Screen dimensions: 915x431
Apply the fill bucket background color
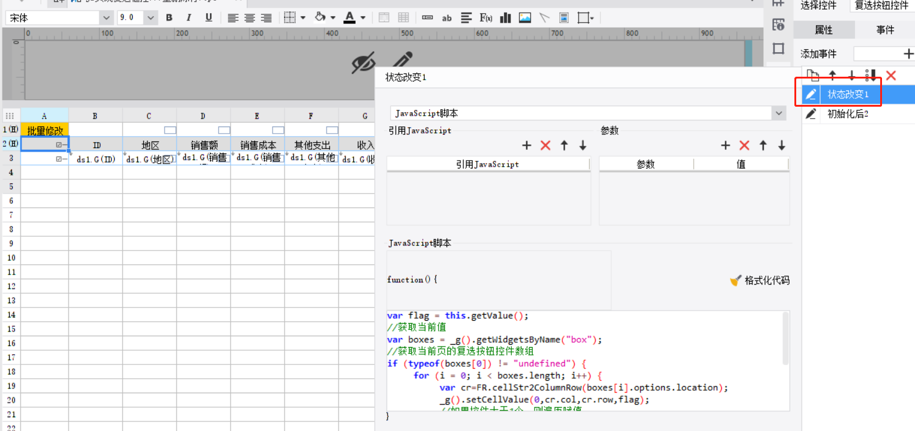coord(321,17)
